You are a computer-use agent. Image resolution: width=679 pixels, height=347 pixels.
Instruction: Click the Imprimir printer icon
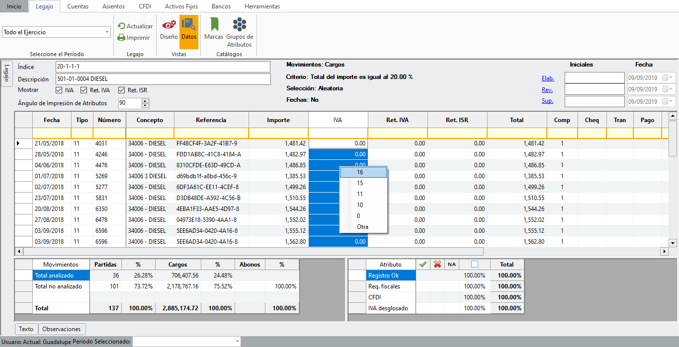121,38
